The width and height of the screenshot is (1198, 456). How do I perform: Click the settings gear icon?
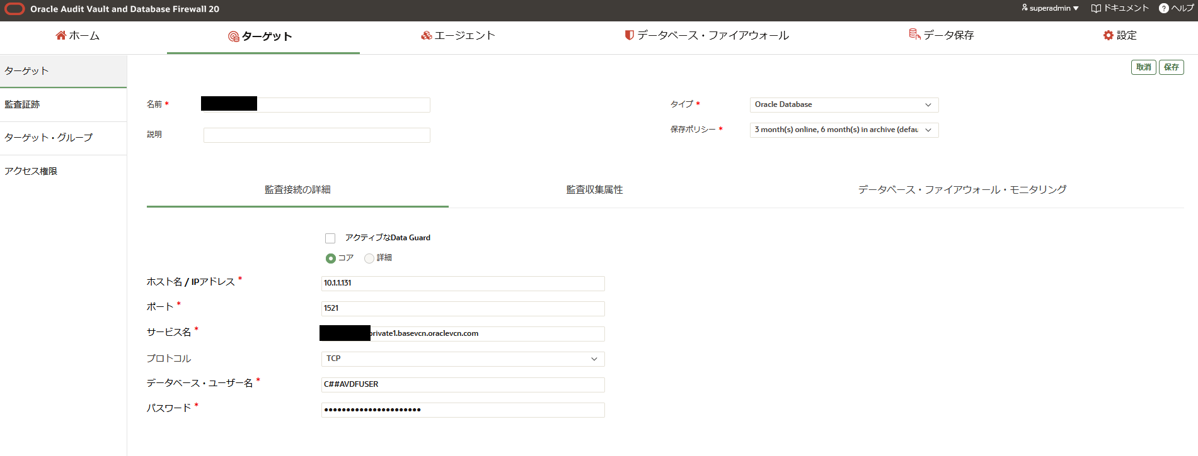[x=1109, y=35]
